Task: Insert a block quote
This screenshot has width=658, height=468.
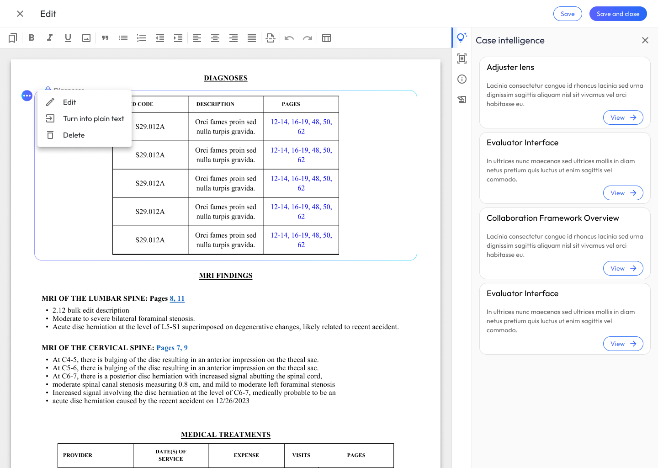Action: pyautogui.click(x=105, y=38)
